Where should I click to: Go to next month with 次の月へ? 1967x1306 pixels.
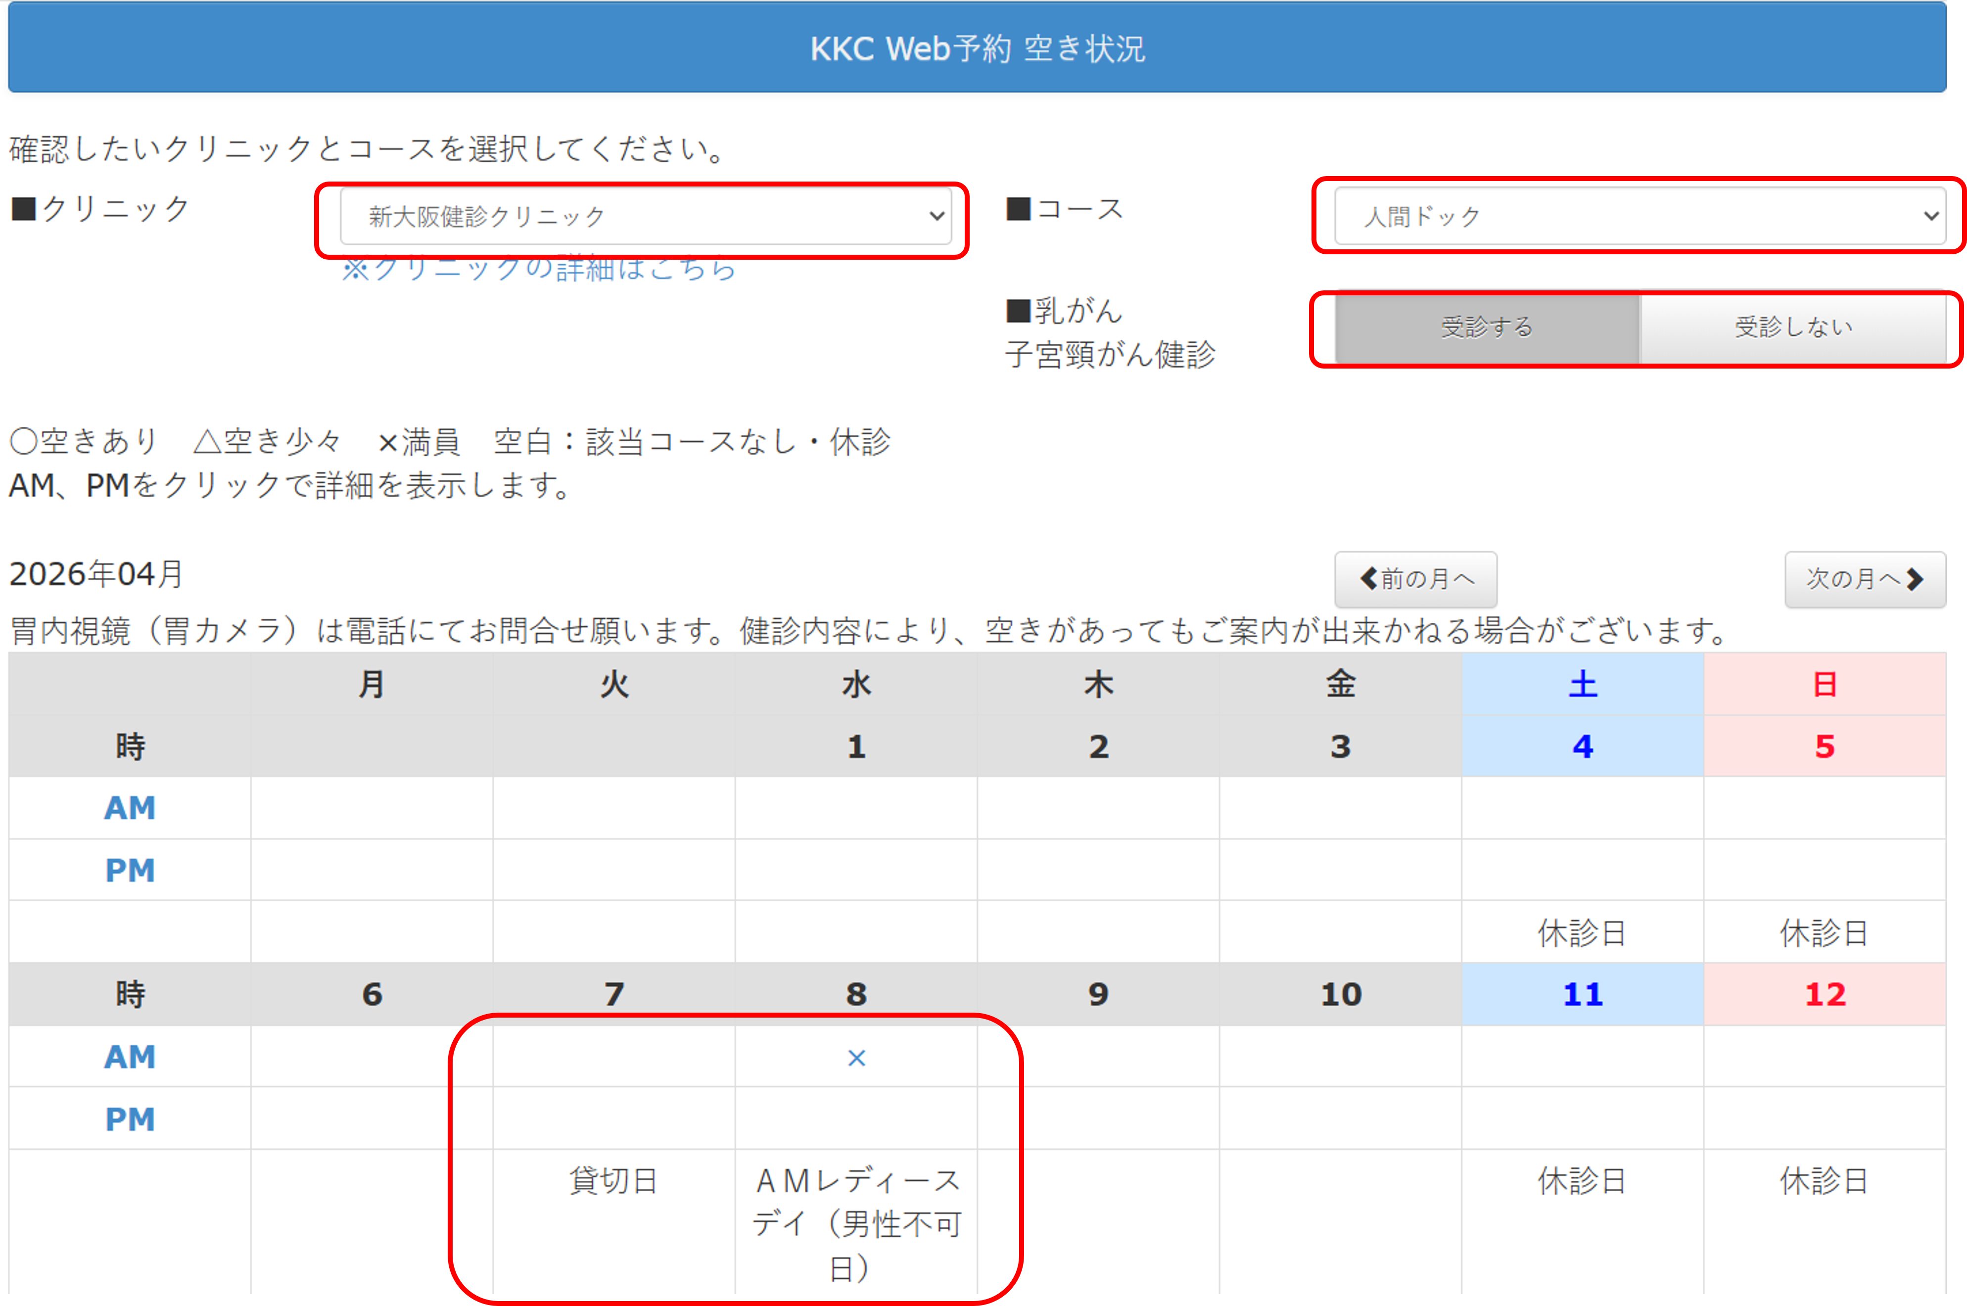[x=1864, y=579]
